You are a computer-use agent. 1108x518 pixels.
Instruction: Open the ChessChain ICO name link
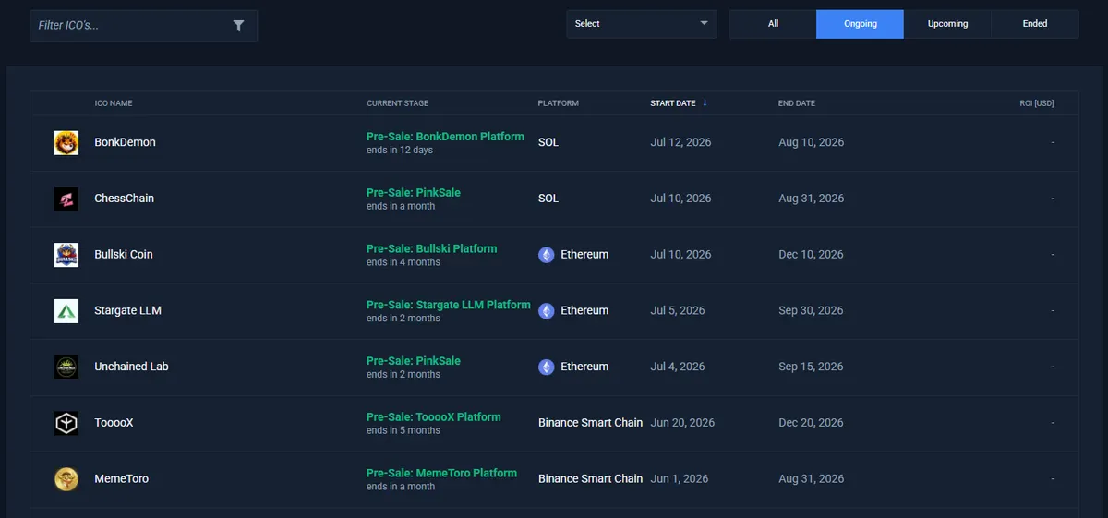124,199
